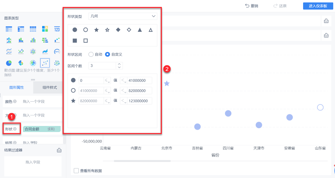Select the comparison bar chart type

(x=45, y=40)
